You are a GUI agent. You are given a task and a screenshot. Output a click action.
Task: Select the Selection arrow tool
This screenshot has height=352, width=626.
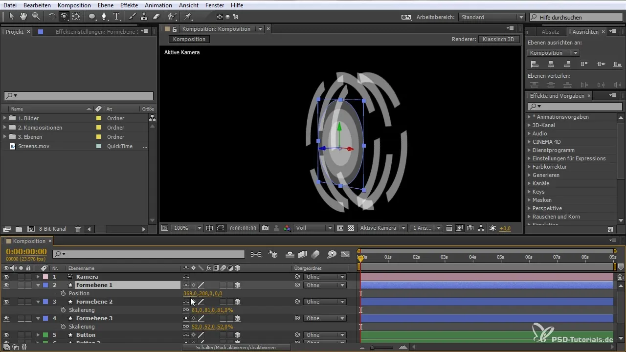[12, 16]
